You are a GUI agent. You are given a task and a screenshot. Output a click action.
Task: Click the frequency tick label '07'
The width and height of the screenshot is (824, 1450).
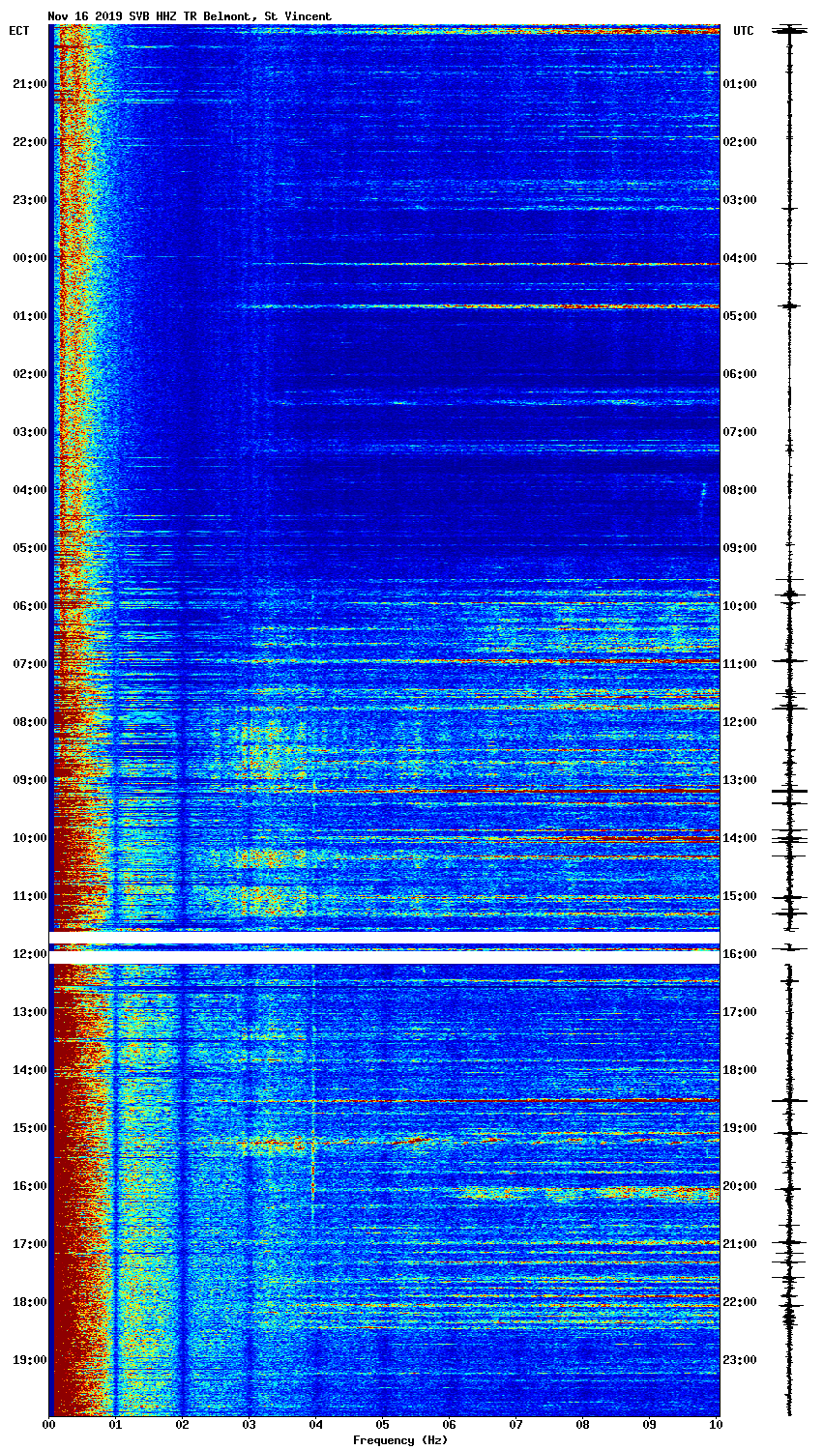[516, 1425]
